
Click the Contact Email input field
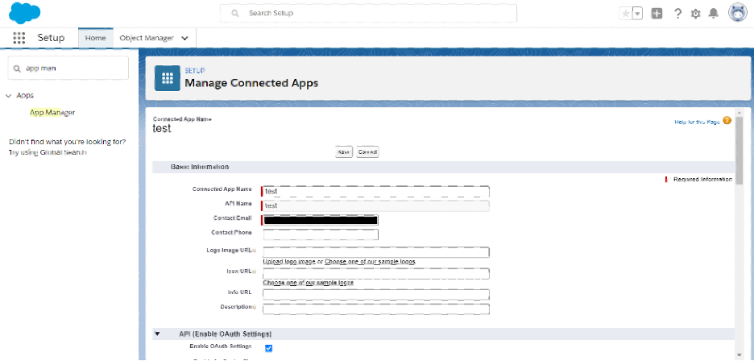coord(321,220)
